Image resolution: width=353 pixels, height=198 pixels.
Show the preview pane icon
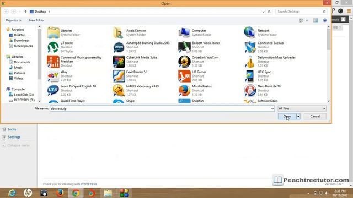pos(315,20)
